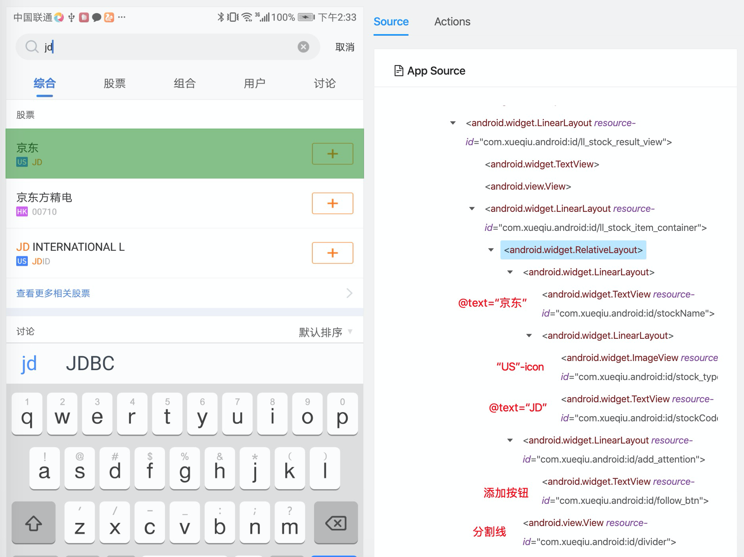
Task: Collapse the ll_stock_item_container node
Action: [472, 209]
